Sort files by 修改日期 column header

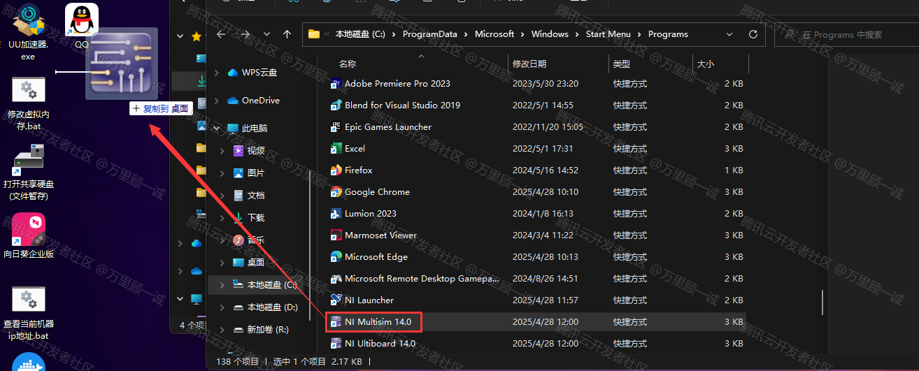[x=529, y=64]
